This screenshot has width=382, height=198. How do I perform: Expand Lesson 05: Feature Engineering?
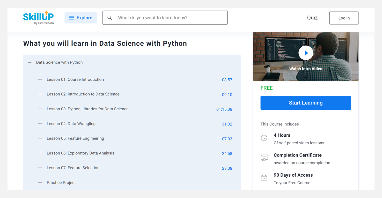tap(40, 138)
